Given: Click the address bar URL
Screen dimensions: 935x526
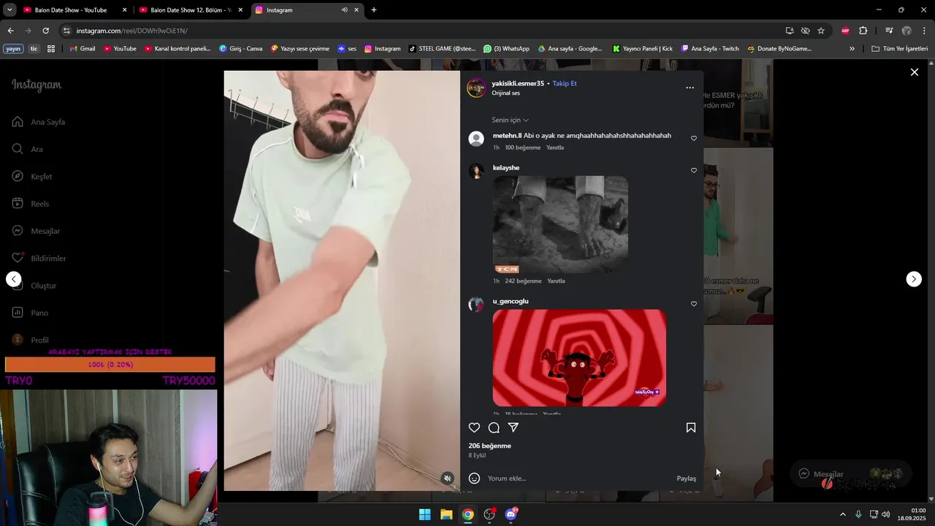Looking at the screenshot, I should tap(132, 31).
